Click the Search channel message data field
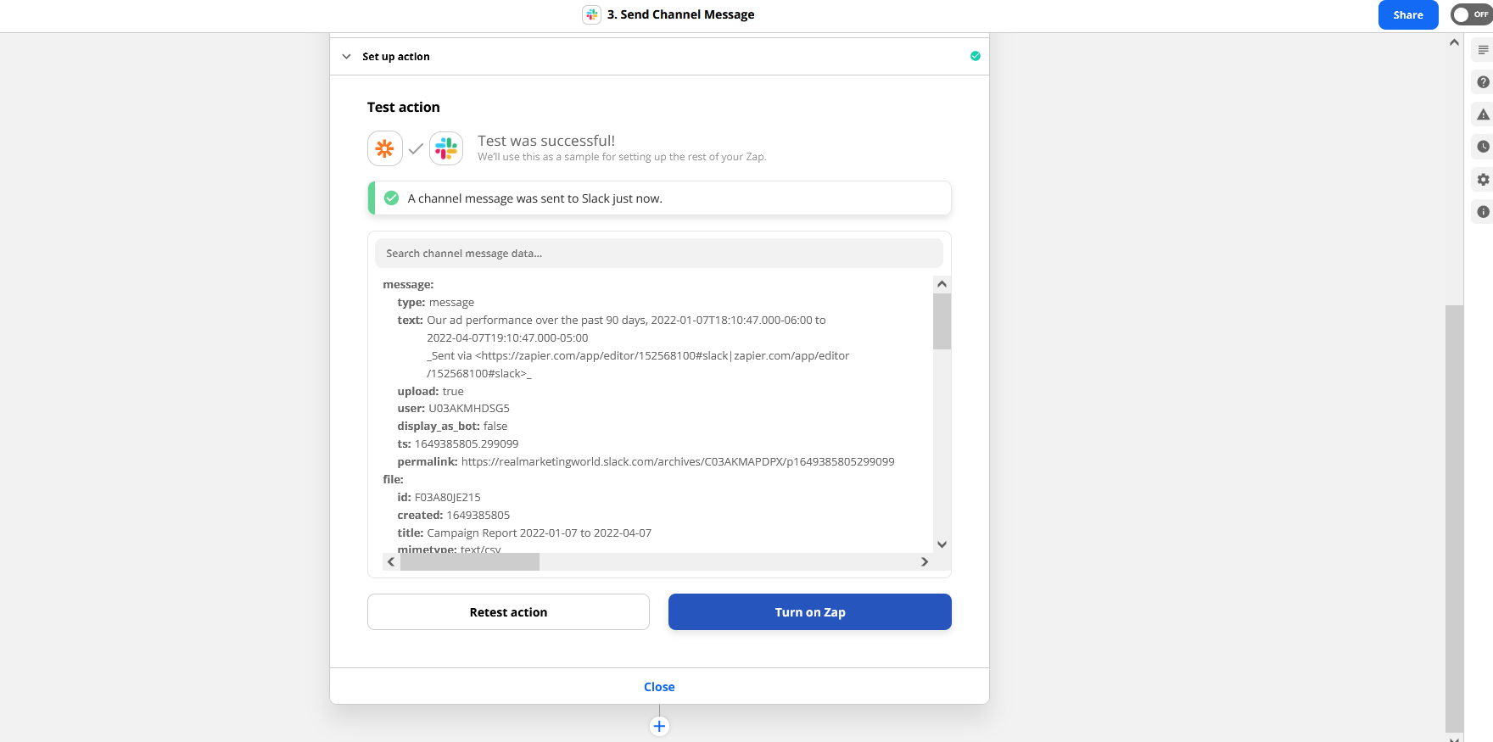The width and height of the screenshot is (1493, 742). (x=658, y=254)
